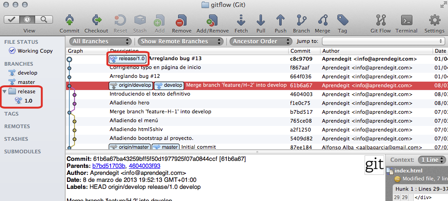Collapse the release folder in sidebar

click(5, 91)
